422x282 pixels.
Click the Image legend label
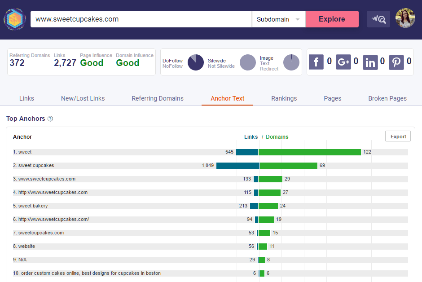click(x=266, y=58)
